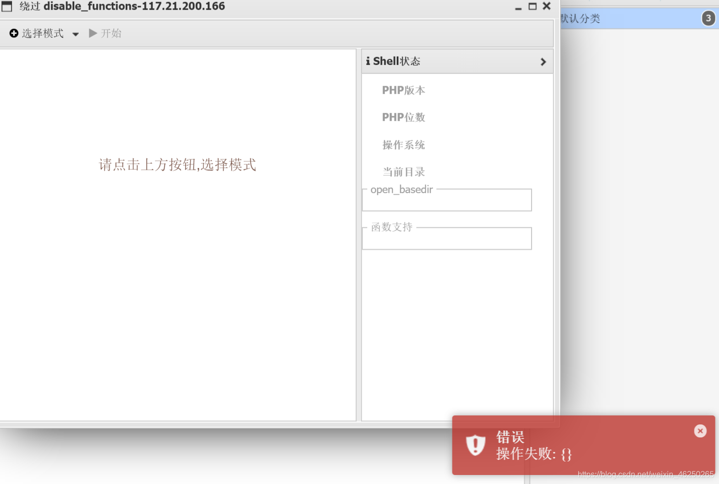This screenshot has width=719, height=484.
Task: Minimize the disable_functions window
Action: point(518,8)
